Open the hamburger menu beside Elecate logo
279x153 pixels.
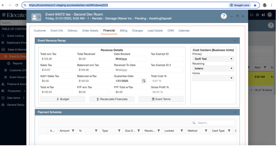tap(4, 15)
